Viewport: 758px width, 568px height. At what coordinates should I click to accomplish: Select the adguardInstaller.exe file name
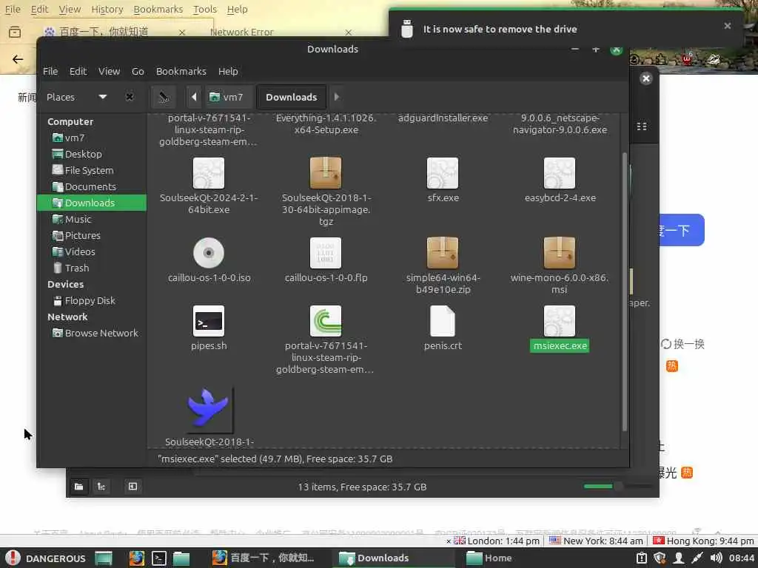pos(443,118)
